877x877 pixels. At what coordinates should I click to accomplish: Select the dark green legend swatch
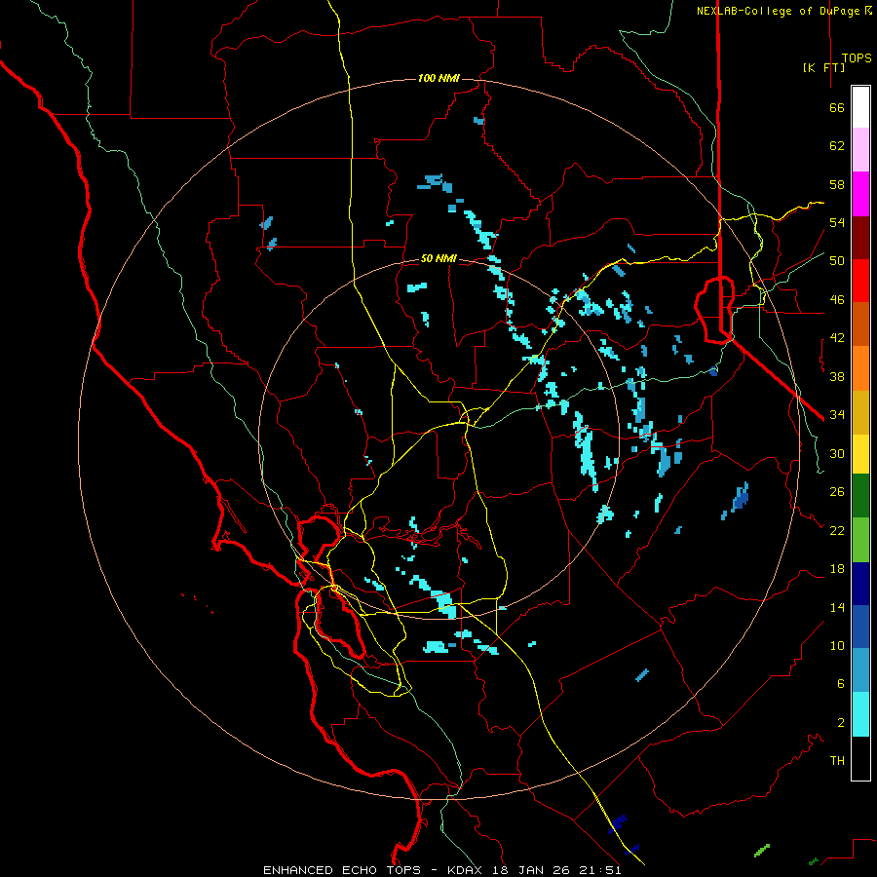(860, 496)
